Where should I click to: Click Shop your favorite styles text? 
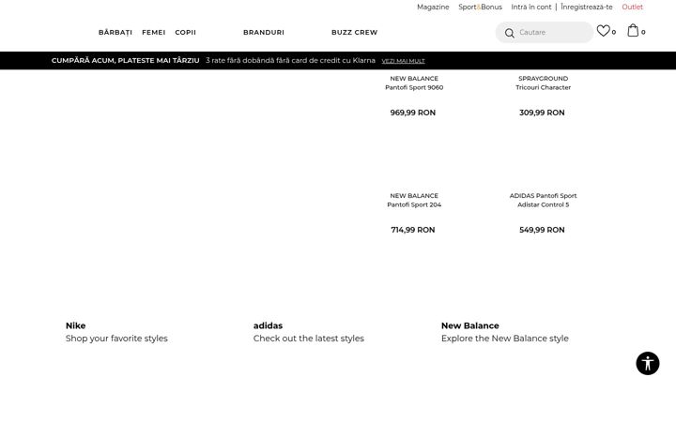116,339
